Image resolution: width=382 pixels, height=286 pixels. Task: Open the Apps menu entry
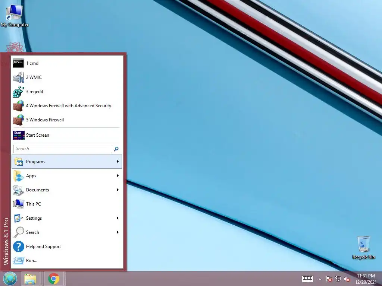pyautogui.click(x=67, y=176)
